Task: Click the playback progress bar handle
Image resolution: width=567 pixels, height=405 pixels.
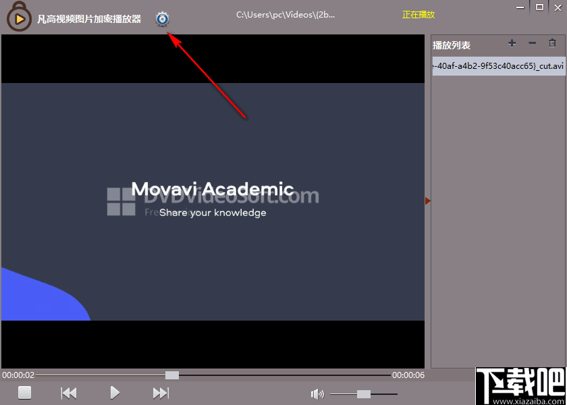Action: (172, 375)
